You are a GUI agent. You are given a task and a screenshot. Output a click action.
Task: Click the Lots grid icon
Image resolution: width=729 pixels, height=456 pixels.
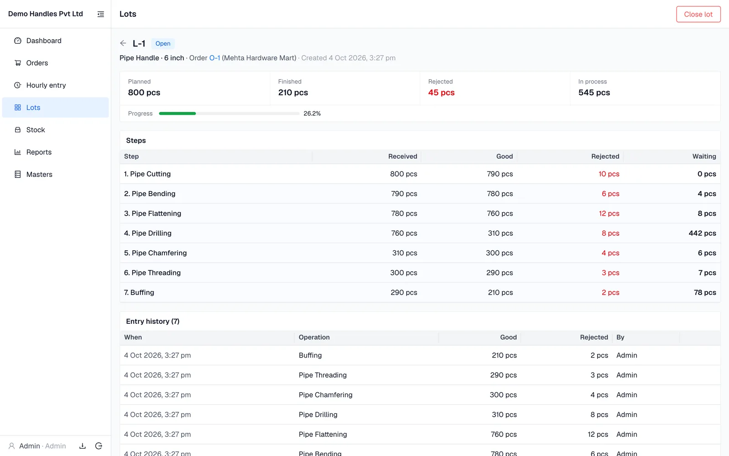[x=18, y=108]
